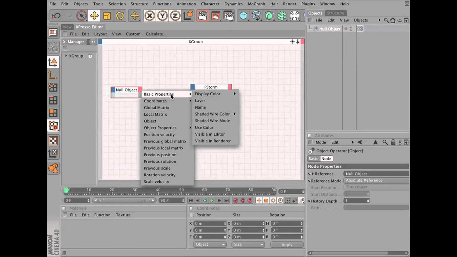Click the search icon in Objects panel
Image resolution: width=457 pixels, height=257 pixels.
[x=386, y=20]
